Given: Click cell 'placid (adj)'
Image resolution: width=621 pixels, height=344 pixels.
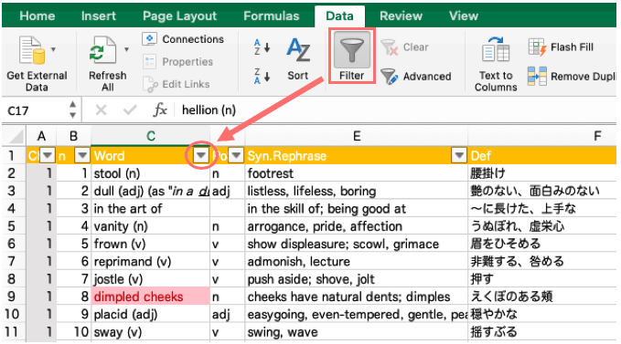Looking at the screenshot, I should 151,315.
